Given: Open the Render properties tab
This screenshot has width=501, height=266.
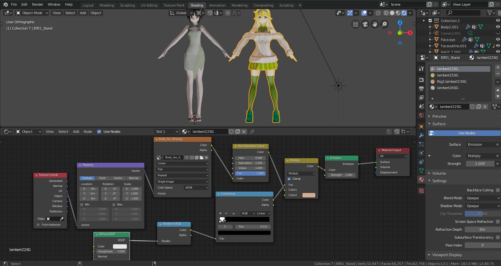Looking at the screenshot, I should pos(421,80).
